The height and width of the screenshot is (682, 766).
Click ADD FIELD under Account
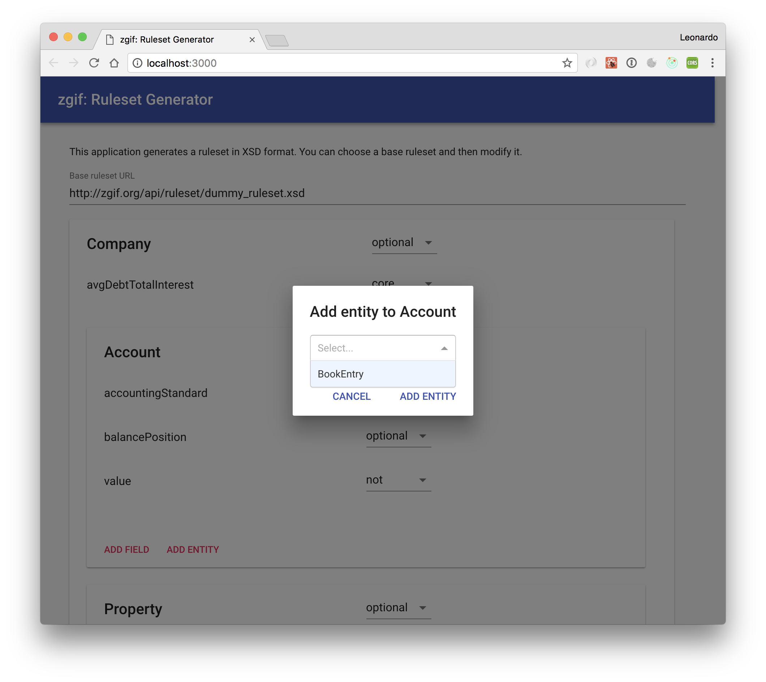point(126,550)
